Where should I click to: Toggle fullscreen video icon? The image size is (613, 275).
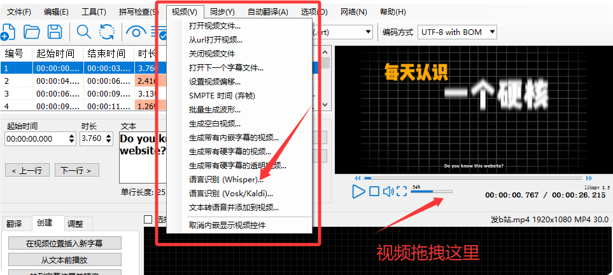(x=402, y=191)
